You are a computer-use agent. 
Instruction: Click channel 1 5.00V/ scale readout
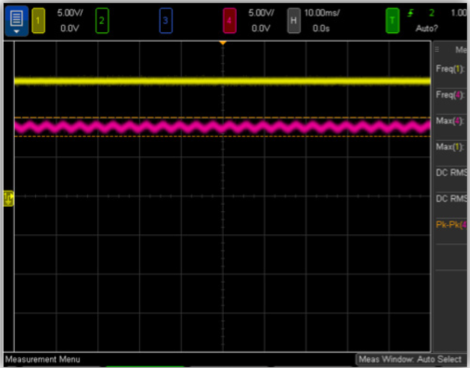coord(70,13)
